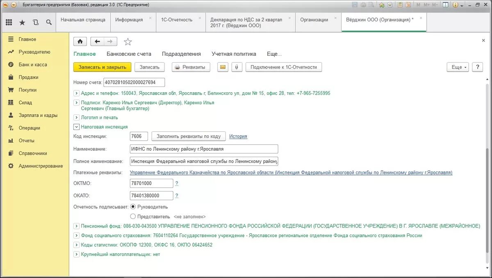Click the envelope email icon button
Viewport: 492px width, 278px height.
click(x=223, y=67)
